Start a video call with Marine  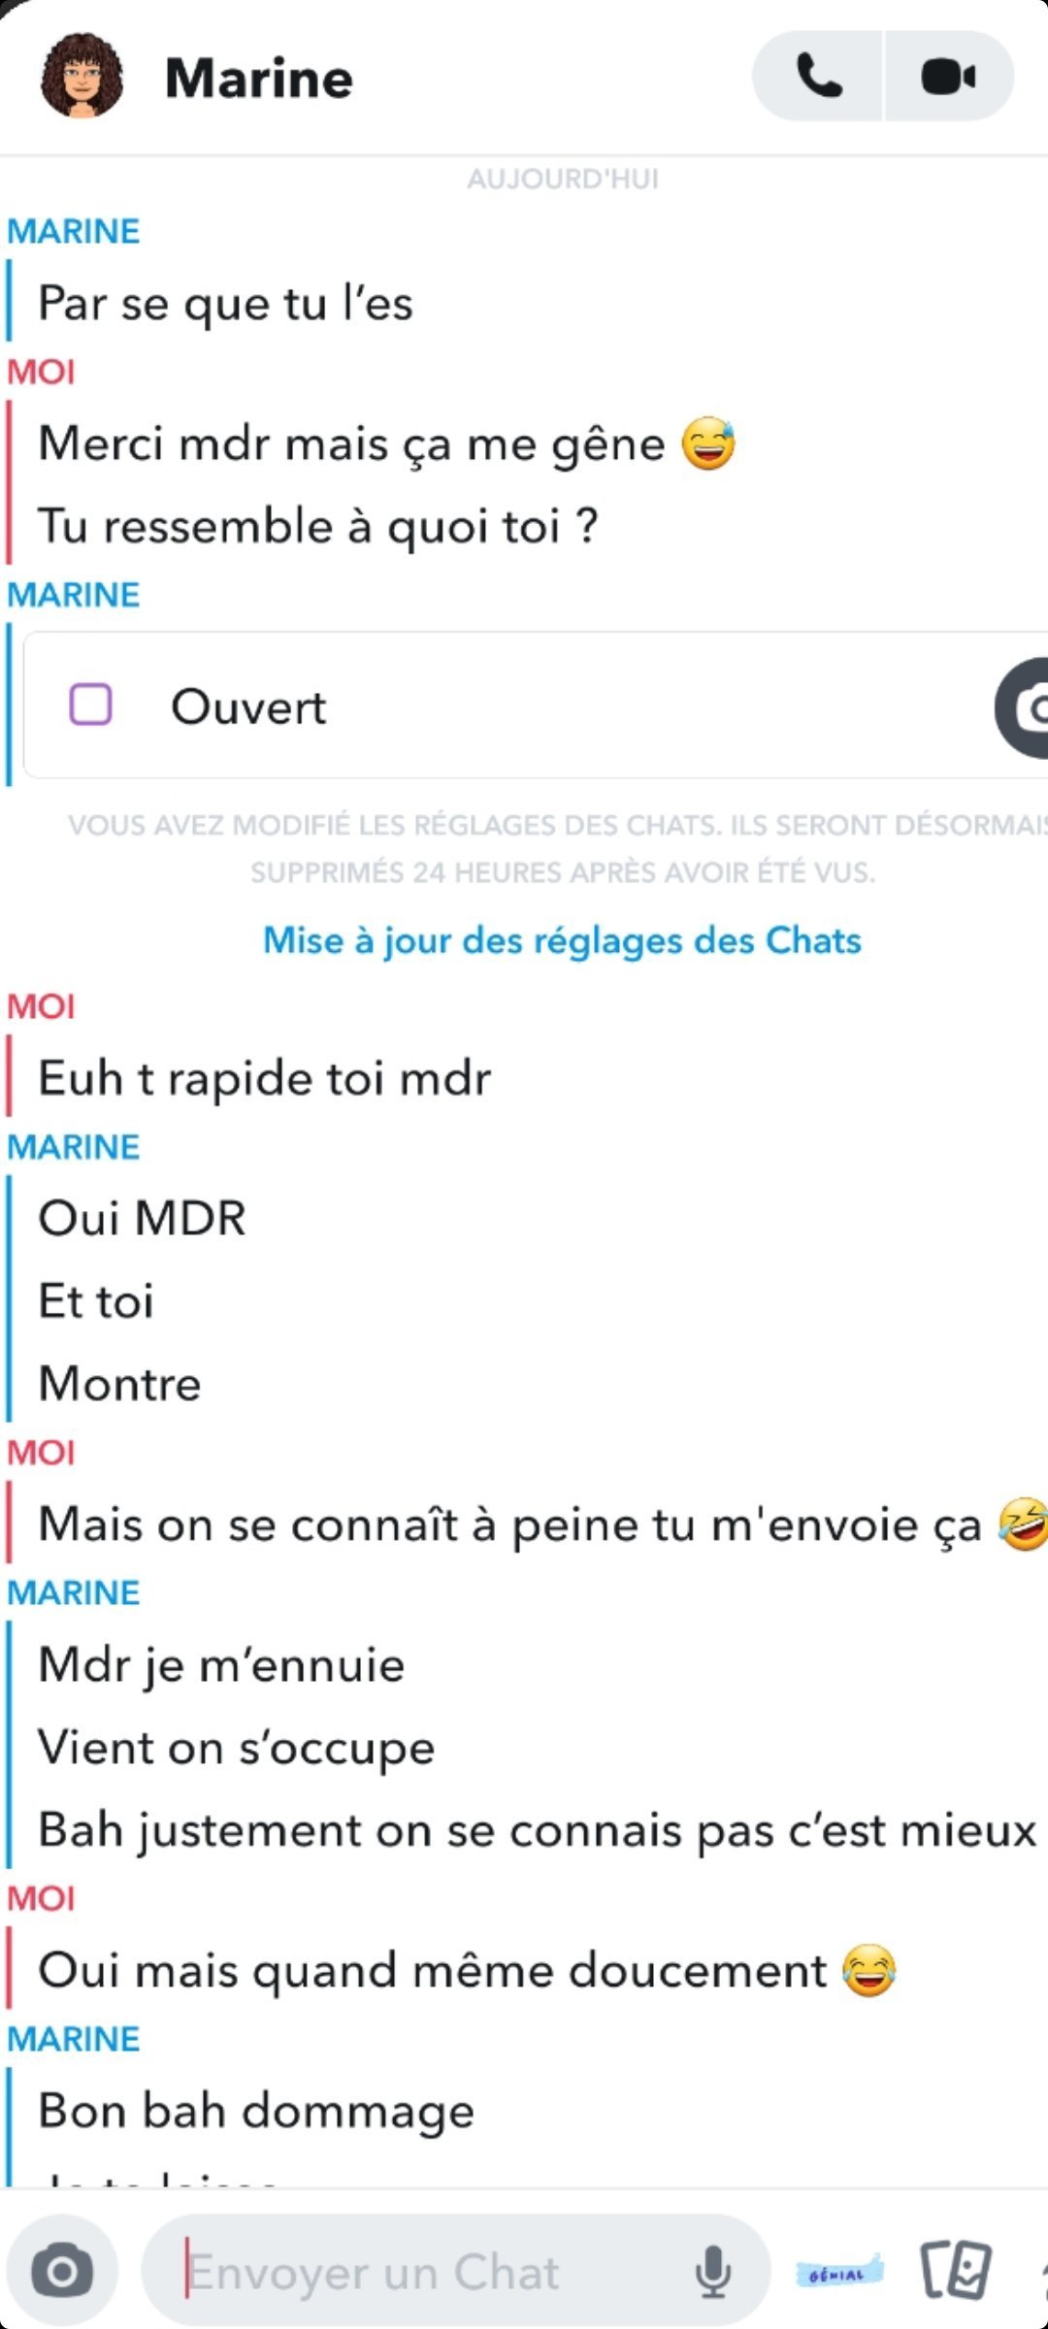click(x=949, y=76)
